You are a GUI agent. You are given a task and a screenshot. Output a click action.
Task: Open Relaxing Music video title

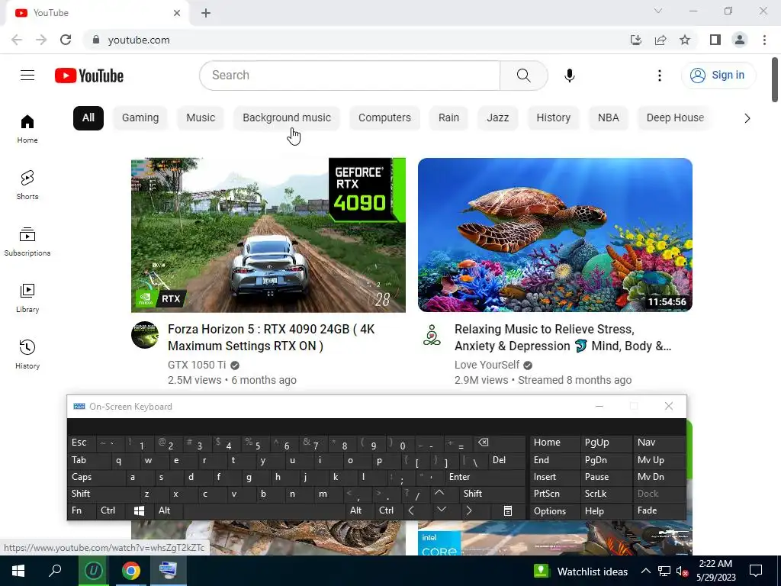[563, 337]
